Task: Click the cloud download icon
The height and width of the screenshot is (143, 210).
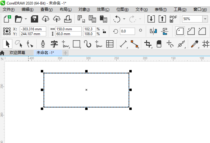Action: tap(46, 19)
